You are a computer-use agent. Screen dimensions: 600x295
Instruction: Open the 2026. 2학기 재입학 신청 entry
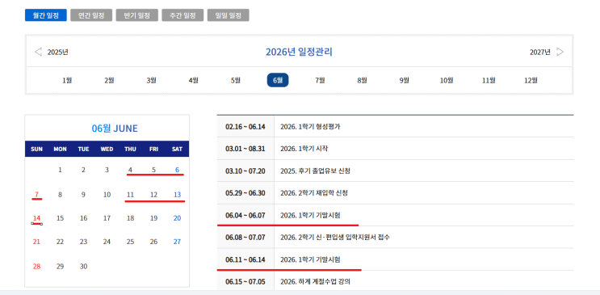coord(314,193)
